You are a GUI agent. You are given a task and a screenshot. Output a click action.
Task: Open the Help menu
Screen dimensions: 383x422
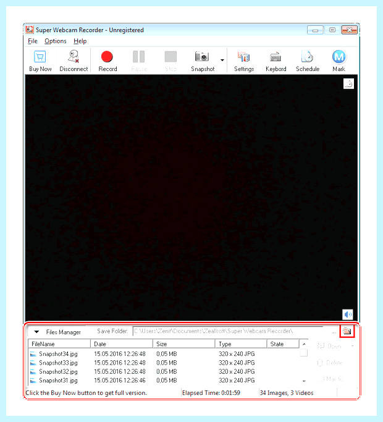coord(80,41)
